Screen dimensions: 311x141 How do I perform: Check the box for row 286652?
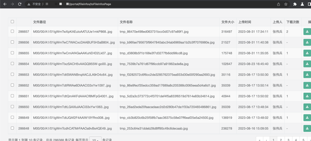[12, 85]
